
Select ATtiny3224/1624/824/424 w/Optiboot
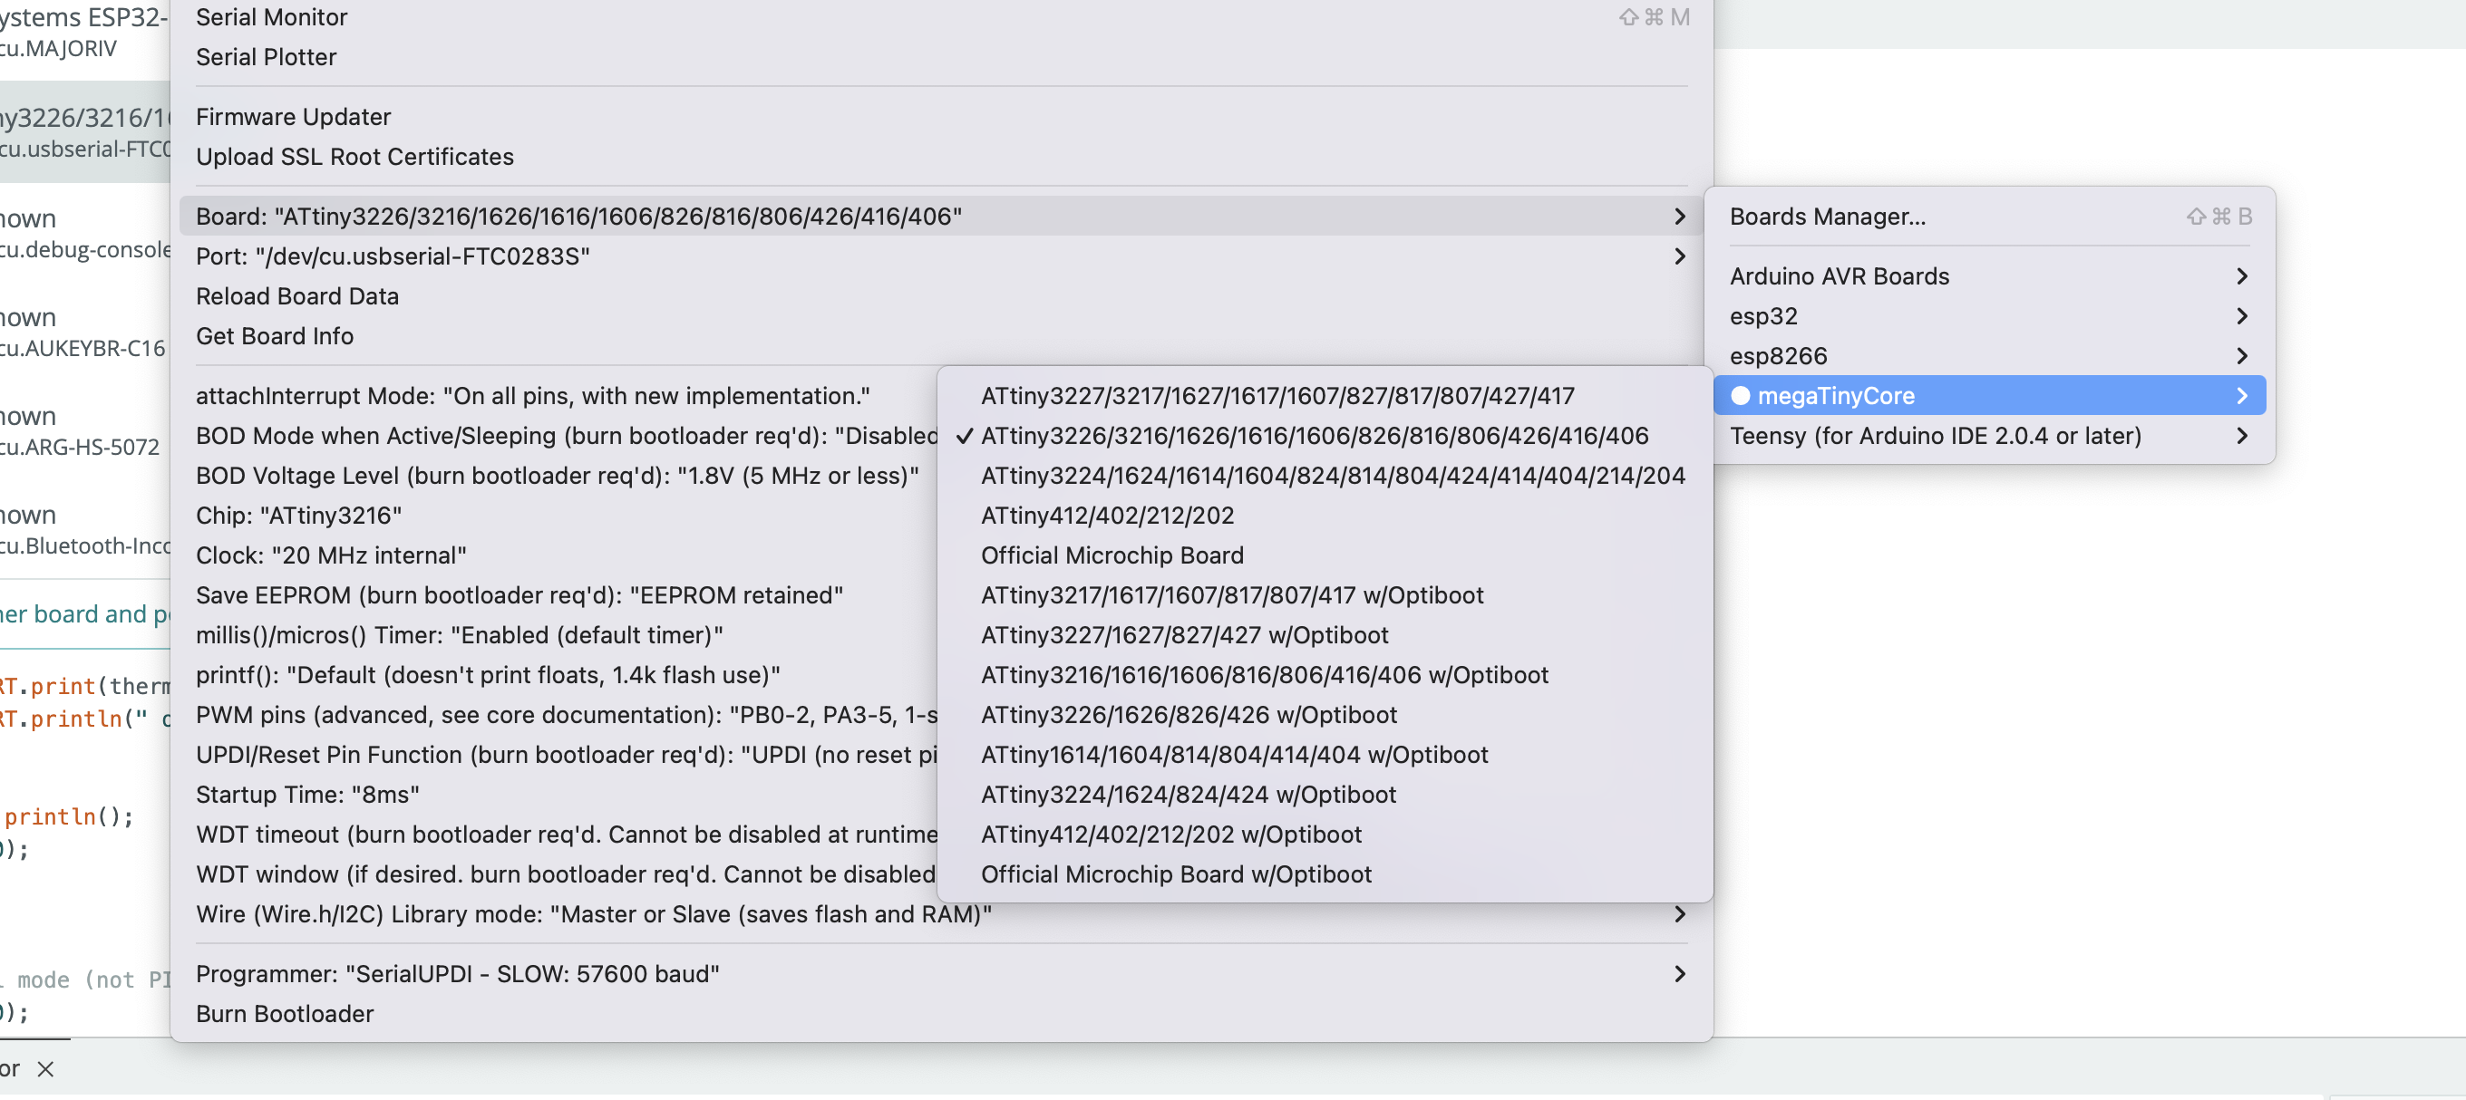tap(1325, 795)
